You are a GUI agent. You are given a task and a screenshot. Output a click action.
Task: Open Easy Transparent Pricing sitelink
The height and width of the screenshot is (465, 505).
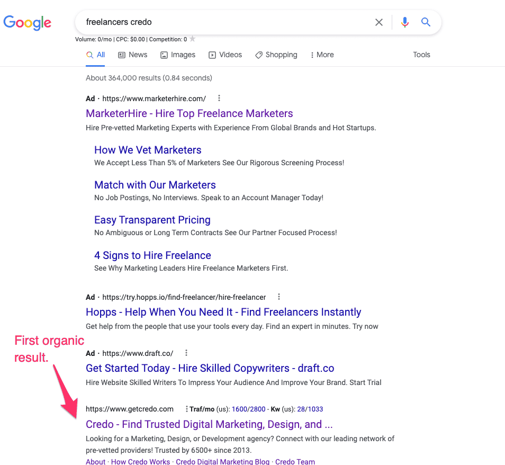[152, 220]
